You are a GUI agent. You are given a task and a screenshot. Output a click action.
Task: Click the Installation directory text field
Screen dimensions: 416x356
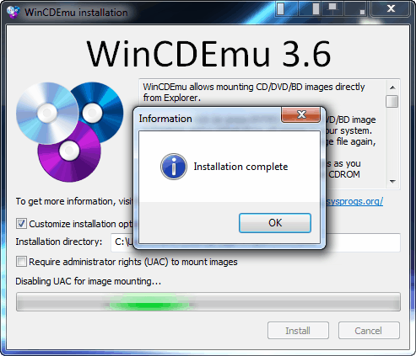click(x=256, y=242)
